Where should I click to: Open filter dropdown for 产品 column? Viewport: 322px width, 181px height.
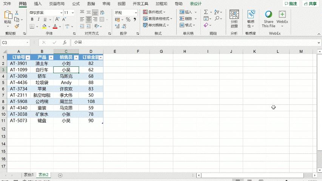51,57
